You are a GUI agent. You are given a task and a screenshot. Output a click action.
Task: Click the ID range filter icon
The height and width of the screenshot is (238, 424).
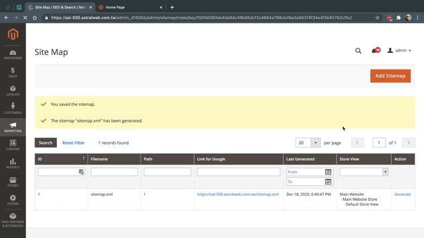coord(81,172)
